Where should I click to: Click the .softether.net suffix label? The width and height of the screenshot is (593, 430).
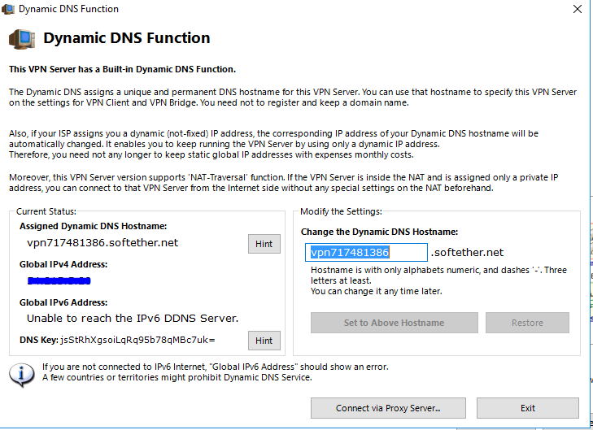[x=467, y=253]
